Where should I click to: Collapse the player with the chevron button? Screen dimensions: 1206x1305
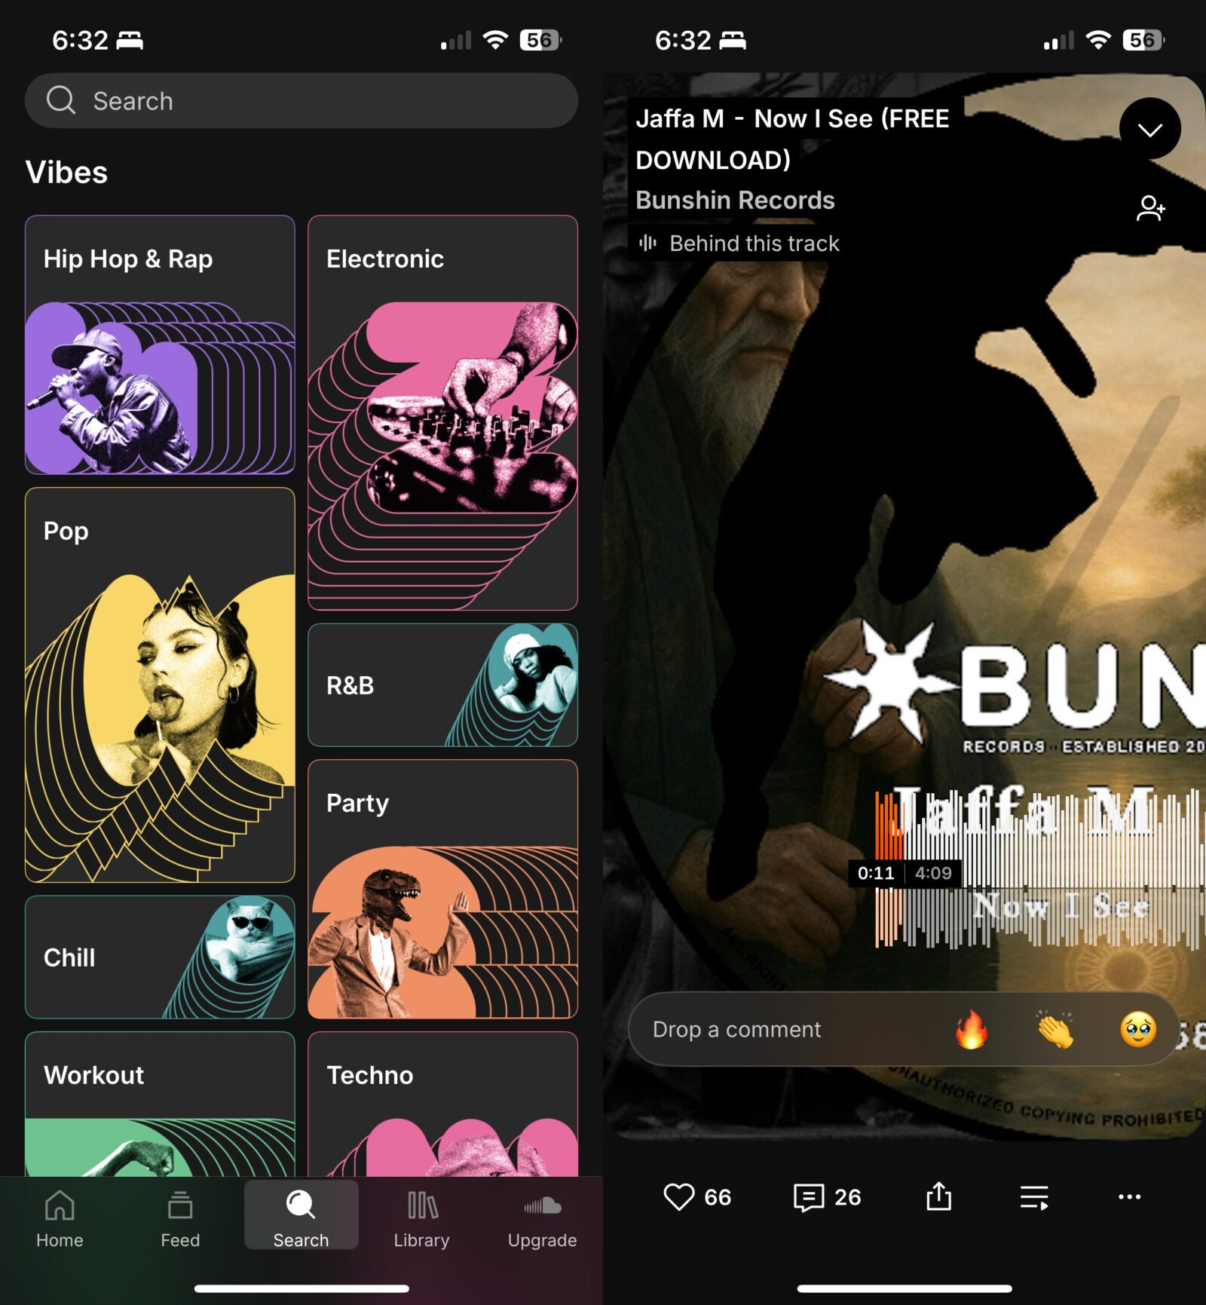click(x=1149, y=129)
